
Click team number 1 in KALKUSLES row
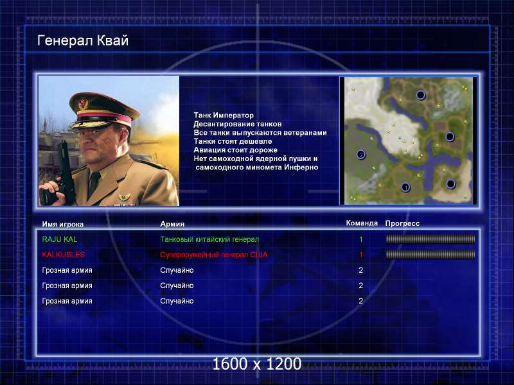pos(361,255)
